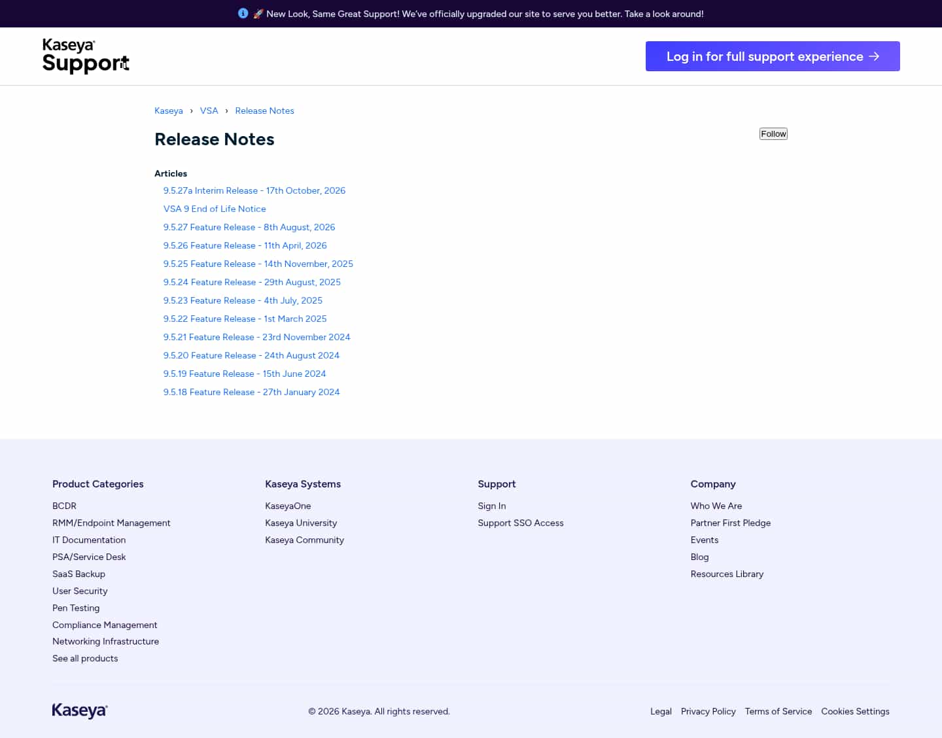
Task: Click Compliance Management link
Action: coord(105,625)
